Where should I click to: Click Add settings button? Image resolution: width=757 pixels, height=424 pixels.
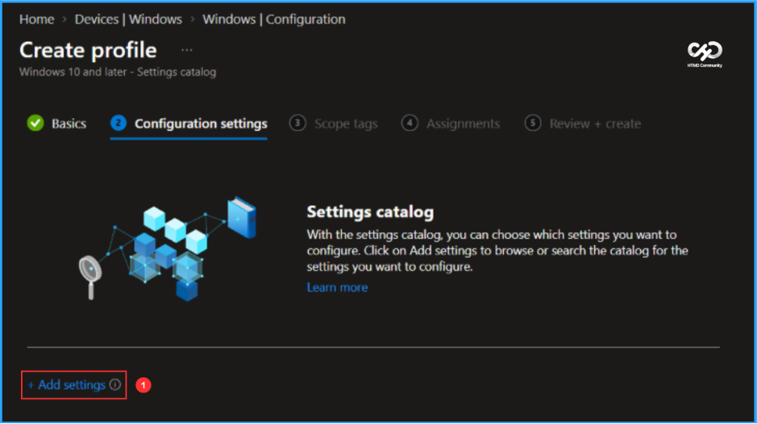67,385
